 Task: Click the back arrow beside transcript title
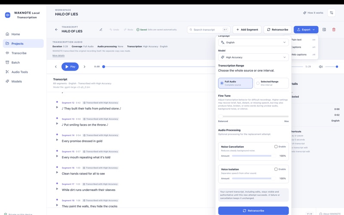click(56, 29)
